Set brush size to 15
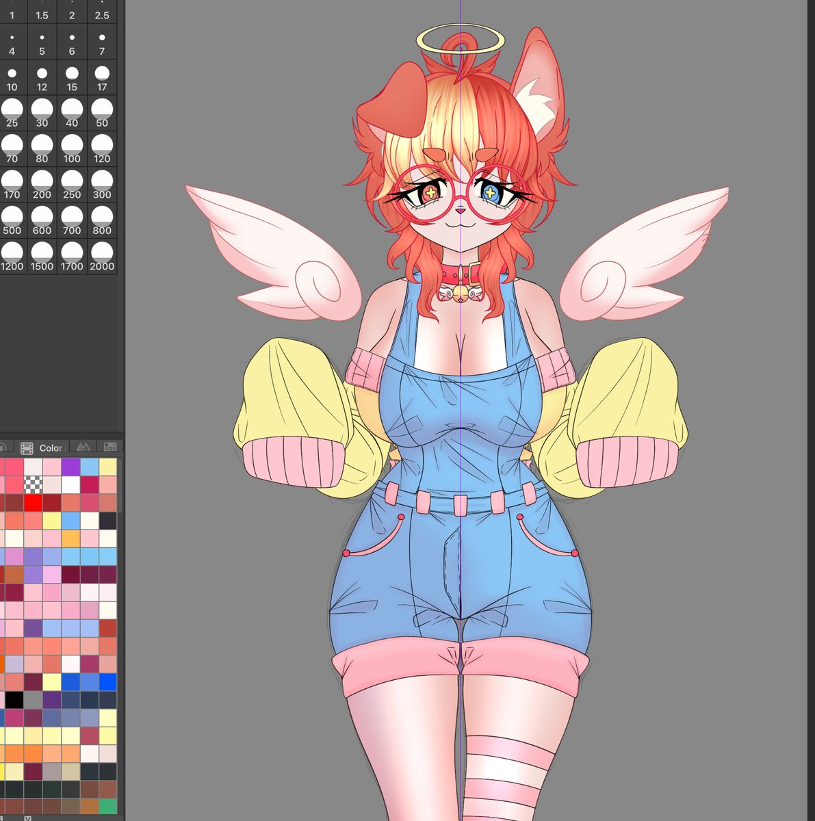Viewport: 815px width, 821px height. coord(72,76)
